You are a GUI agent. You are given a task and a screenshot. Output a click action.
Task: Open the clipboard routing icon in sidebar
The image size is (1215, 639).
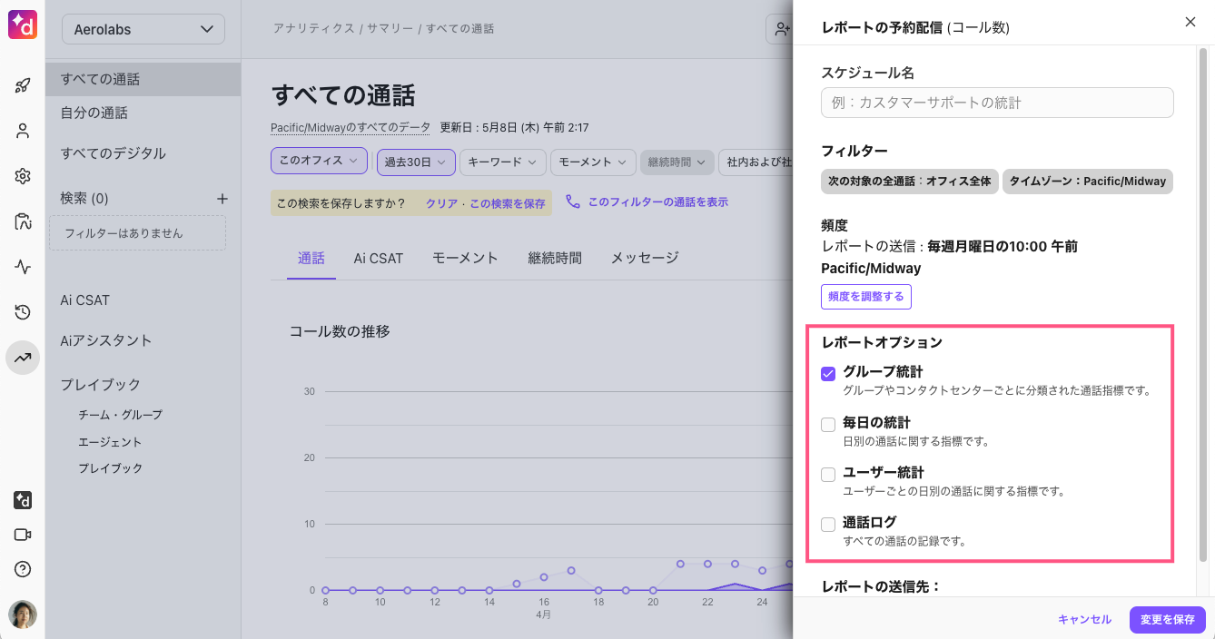[x=23, y=221]
